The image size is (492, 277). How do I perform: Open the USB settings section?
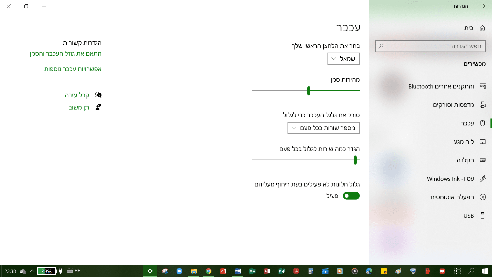click(468, 216)
